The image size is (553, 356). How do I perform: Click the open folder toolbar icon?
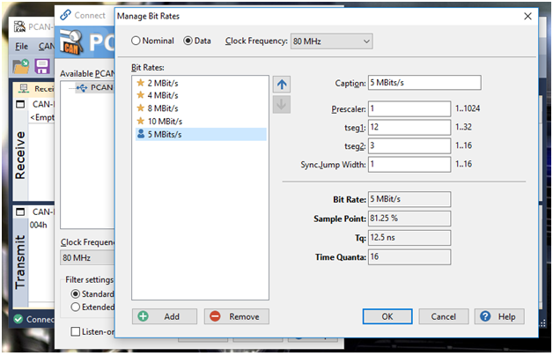click(x=19, y=67)
